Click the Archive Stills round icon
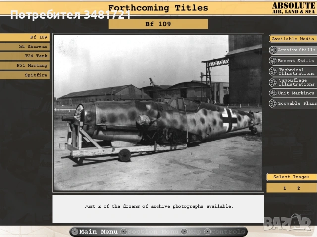317x237 pixels. click(273, 50)
